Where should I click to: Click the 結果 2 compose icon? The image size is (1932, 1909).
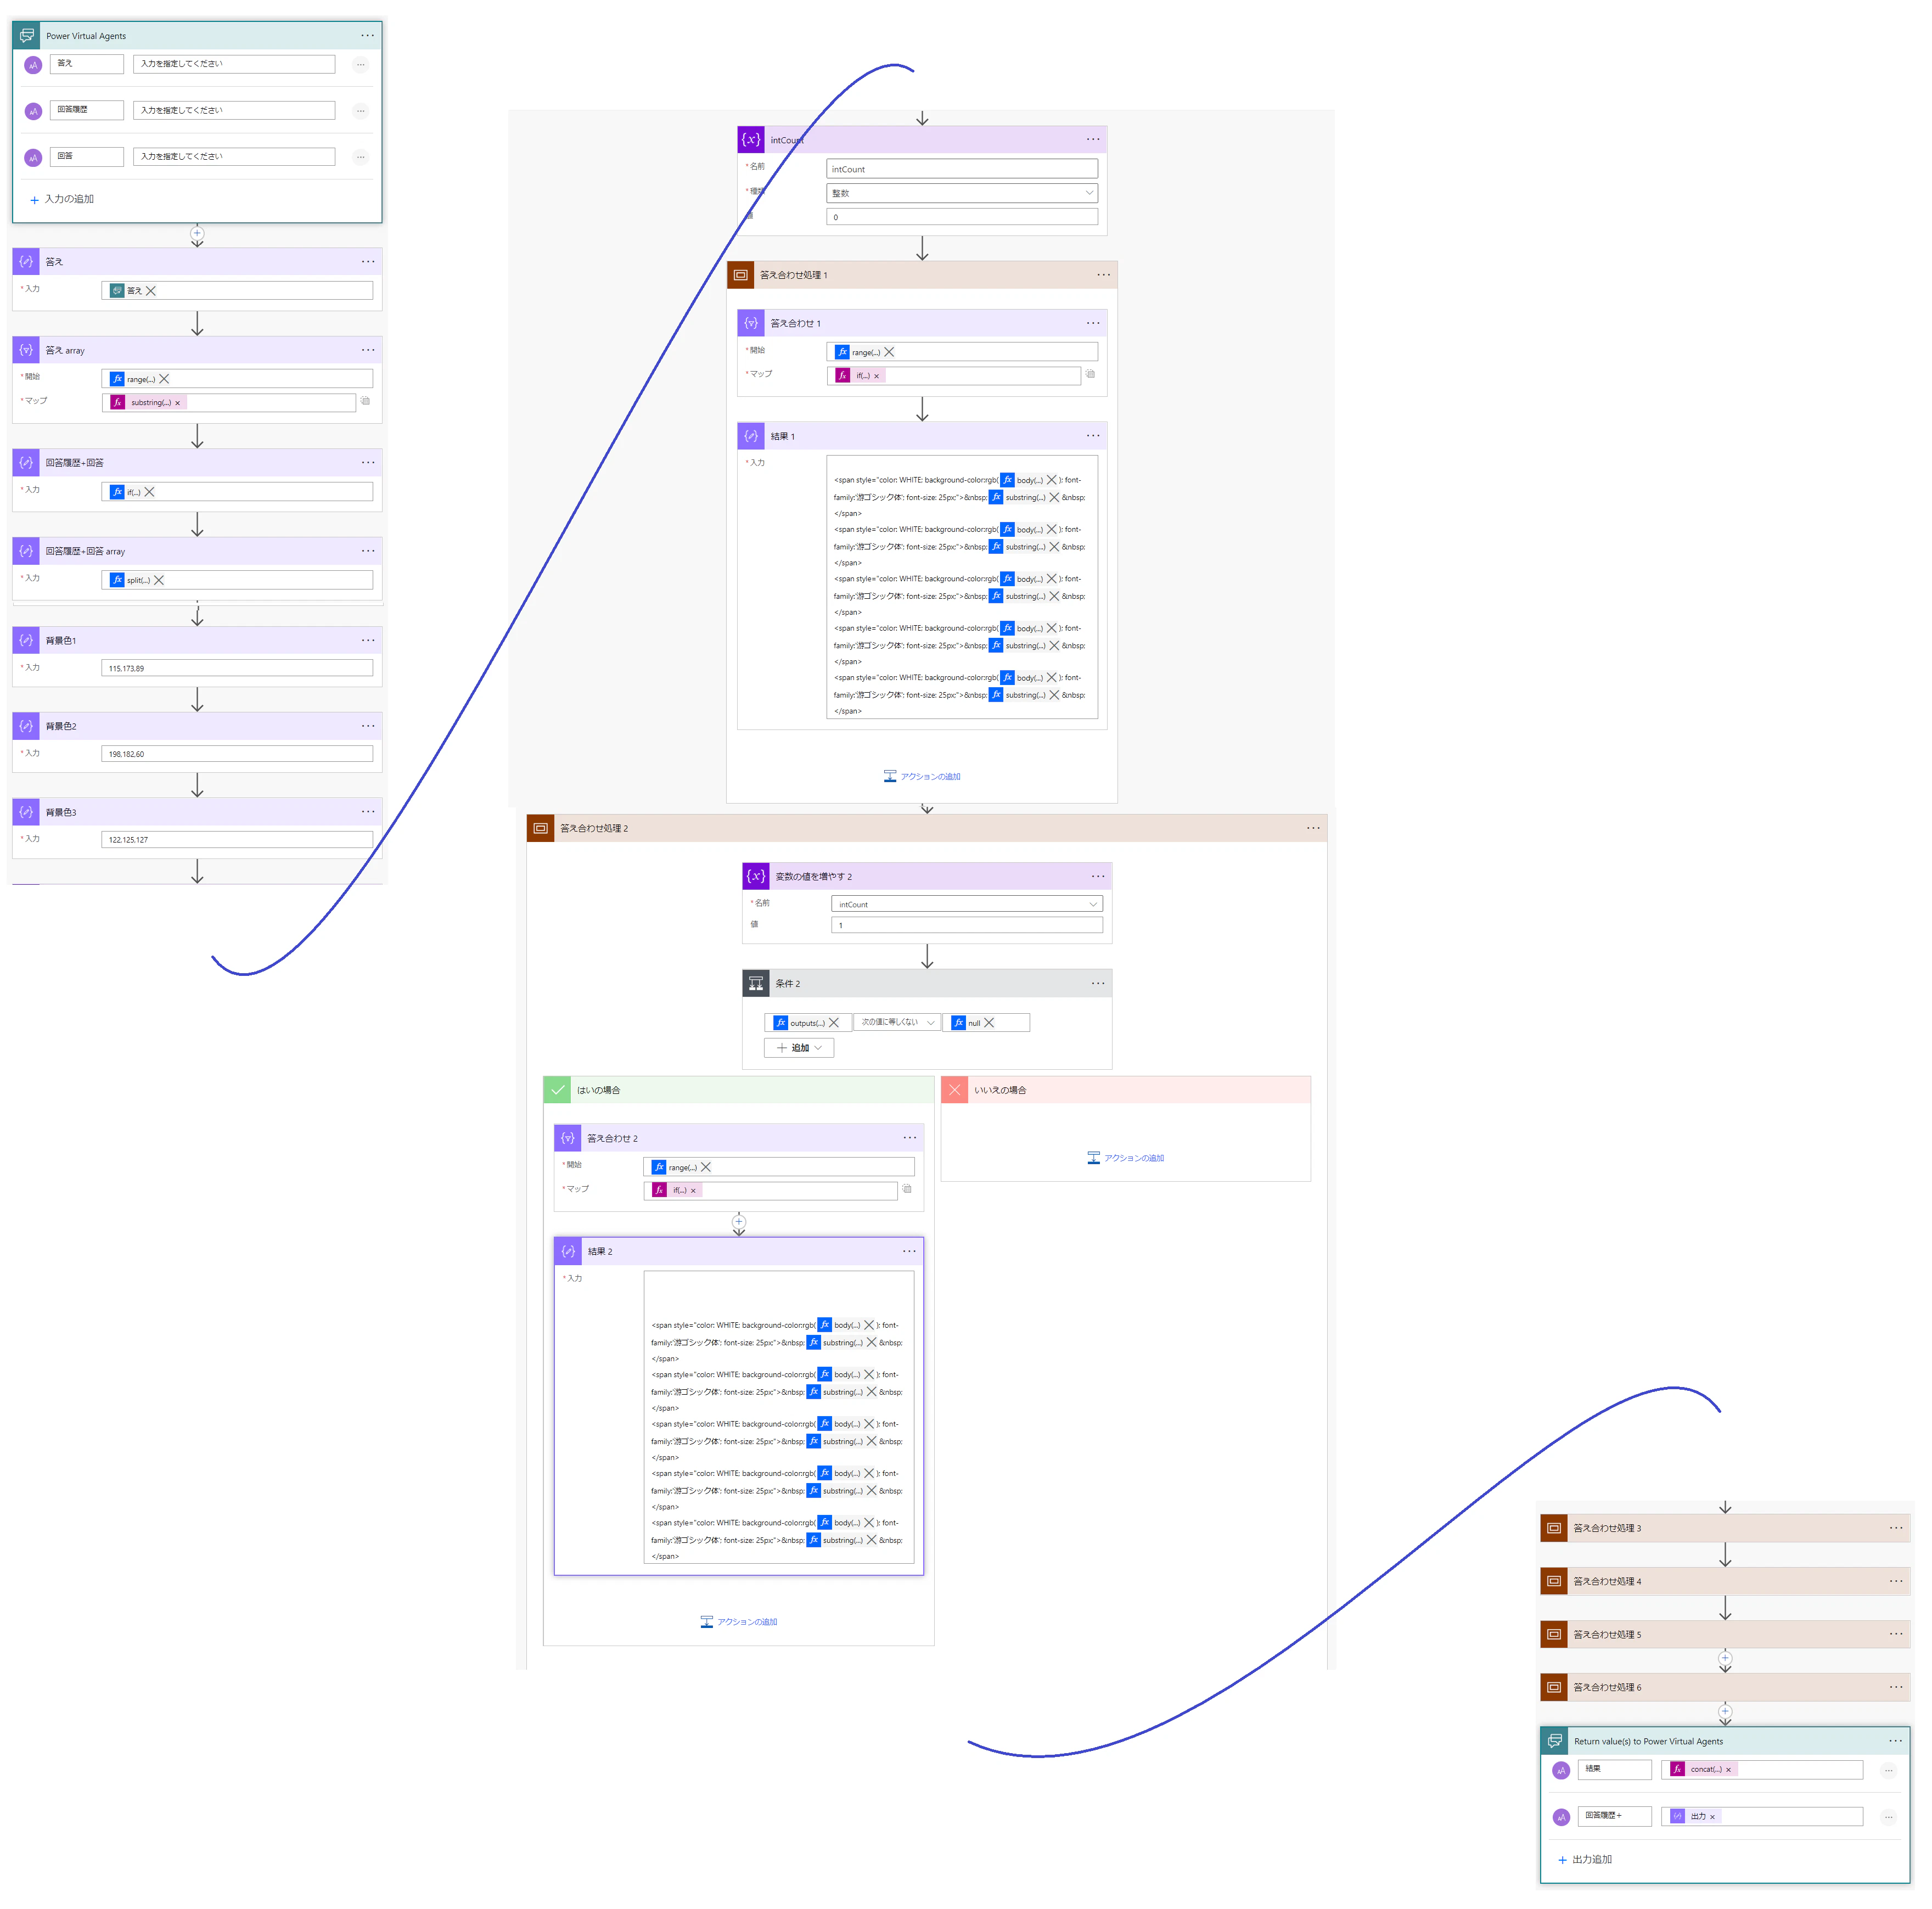568,1251
